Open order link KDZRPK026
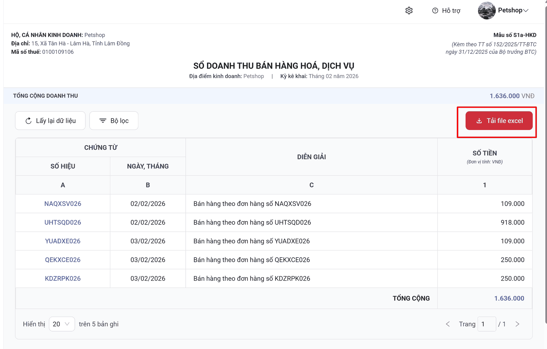 [x=63, y=279]
